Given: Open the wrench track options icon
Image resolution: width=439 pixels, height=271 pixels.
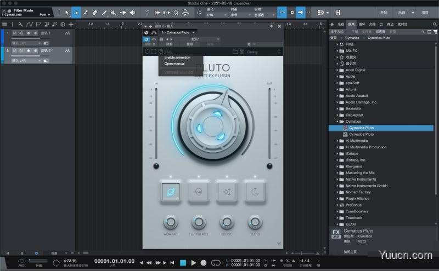Looking at the screenshot, I should (x=20, y=25).
